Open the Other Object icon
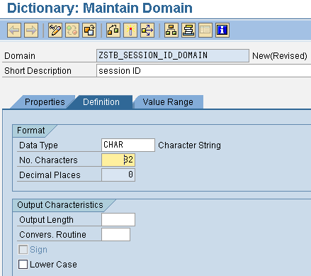 pos(89,31)
